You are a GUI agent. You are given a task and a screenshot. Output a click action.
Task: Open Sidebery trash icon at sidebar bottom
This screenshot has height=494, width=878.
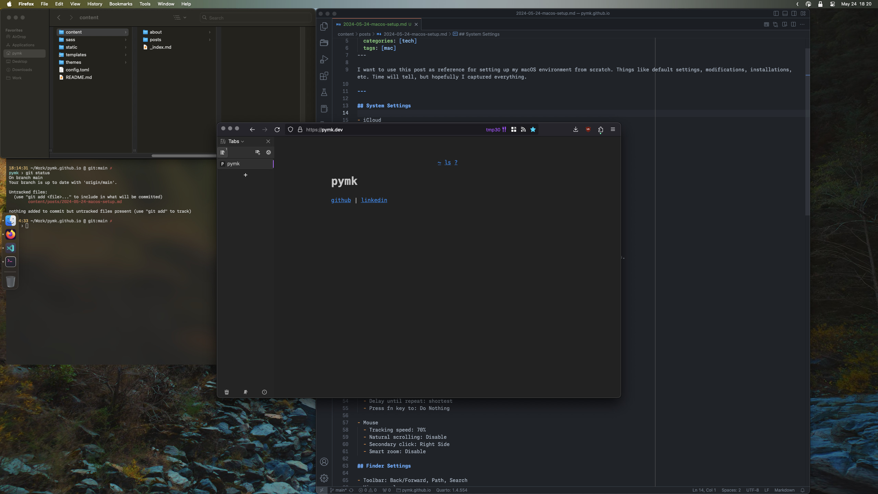[x=227, y=392]
